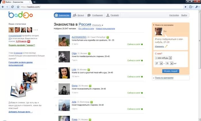Screen dimensions: 201x121
Task: Click Lola's profile photo thumbnail
Action: (64, 73)
